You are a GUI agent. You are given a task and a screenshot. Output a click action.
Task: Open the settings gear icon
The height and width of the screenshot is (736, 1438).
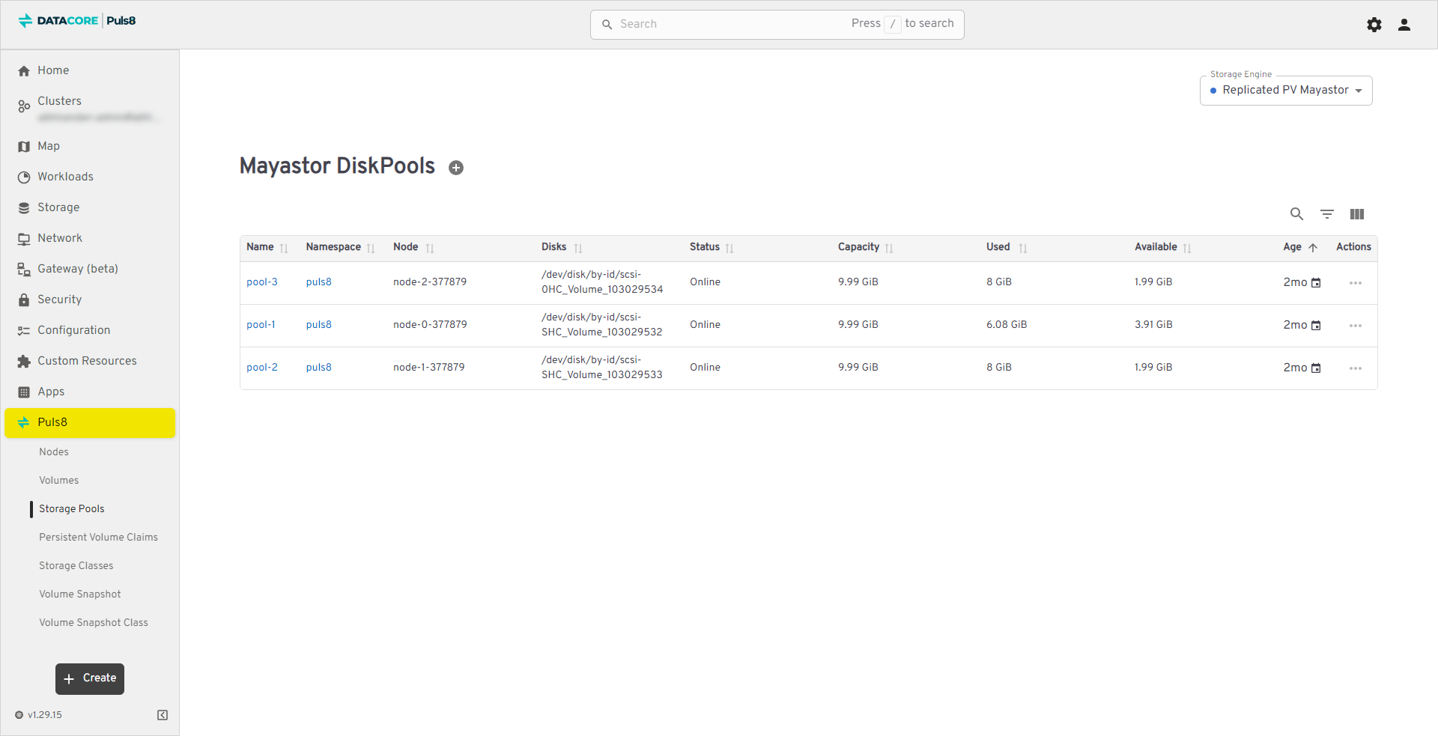(1374, 25)
